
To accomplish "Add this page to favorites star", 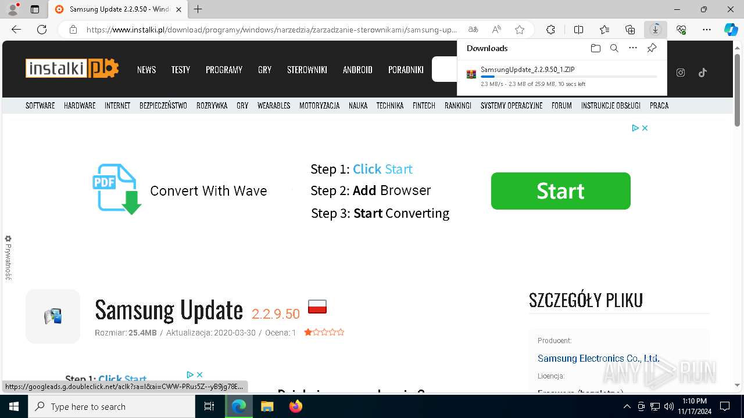I will [x=520, y=30].
